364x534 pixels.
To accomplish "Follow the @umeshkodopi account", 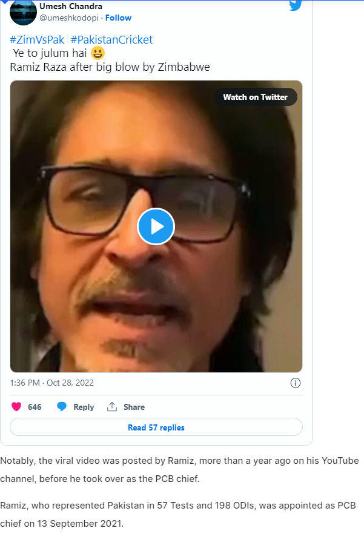I will pos(118,18).
